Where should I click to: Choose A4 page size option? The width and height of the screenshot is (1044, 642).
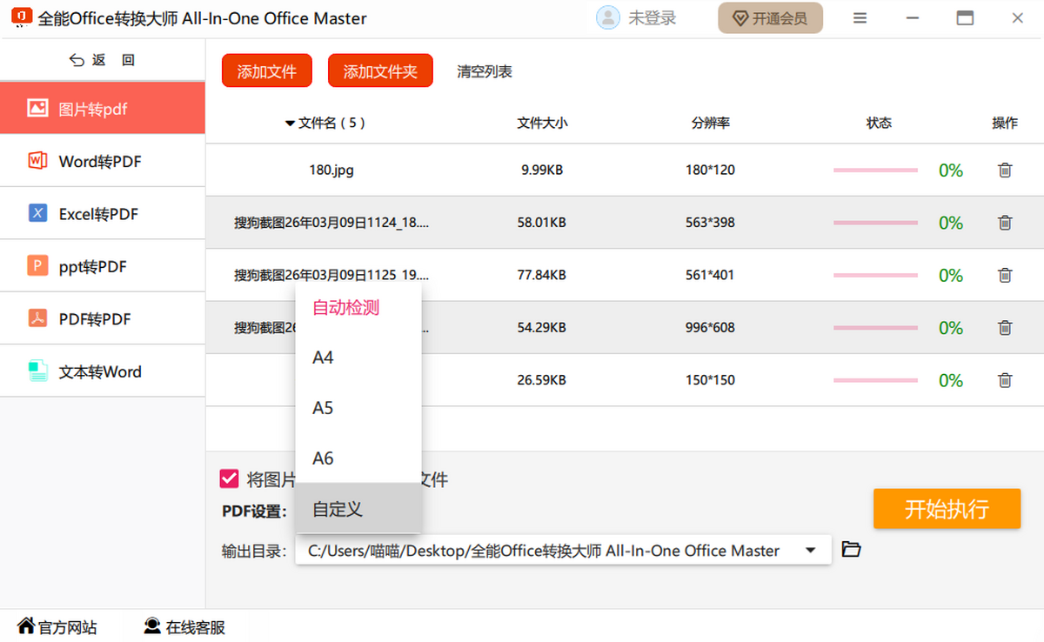pyautogui.click(x=323, y=358)
